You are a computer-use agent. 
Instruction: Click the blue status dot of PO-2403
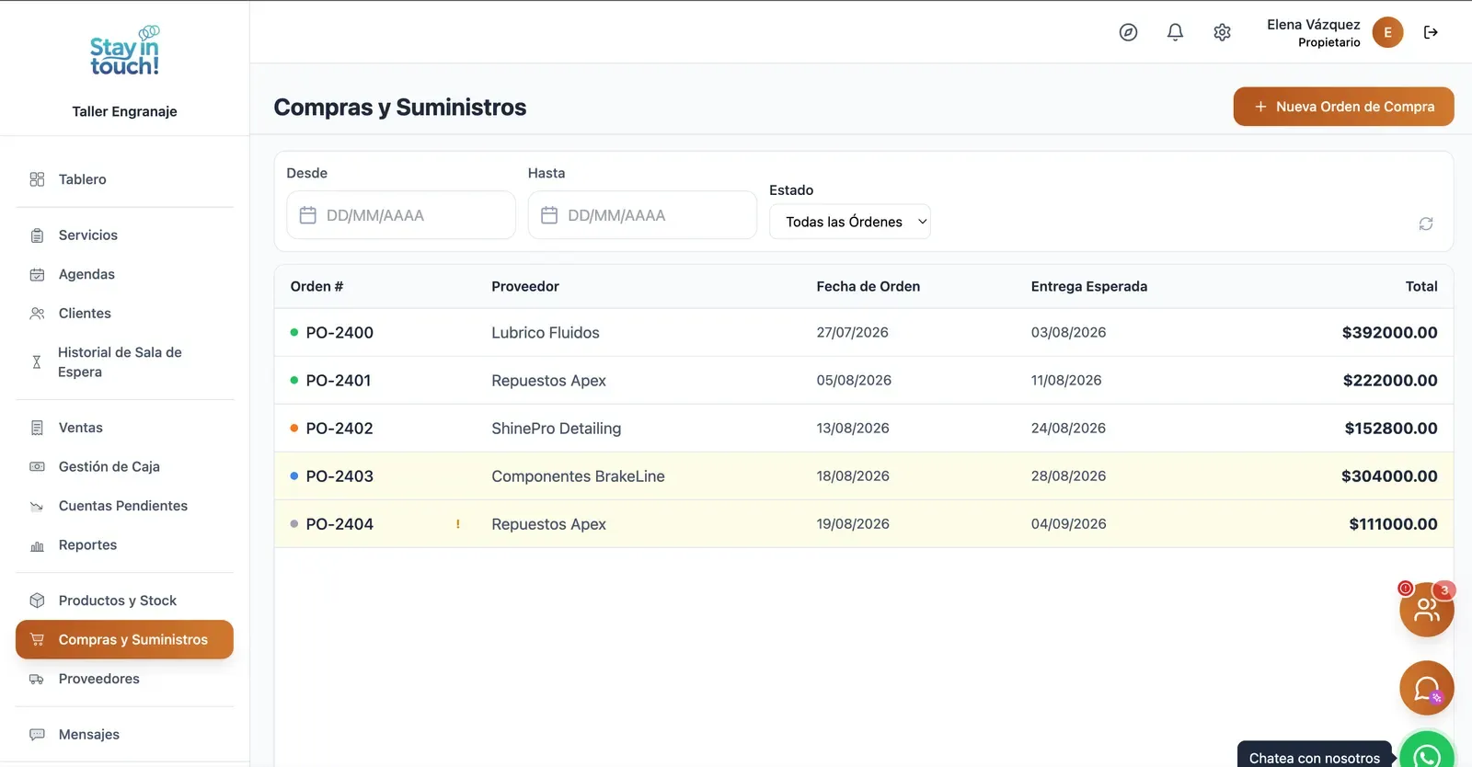coord(294,476)
